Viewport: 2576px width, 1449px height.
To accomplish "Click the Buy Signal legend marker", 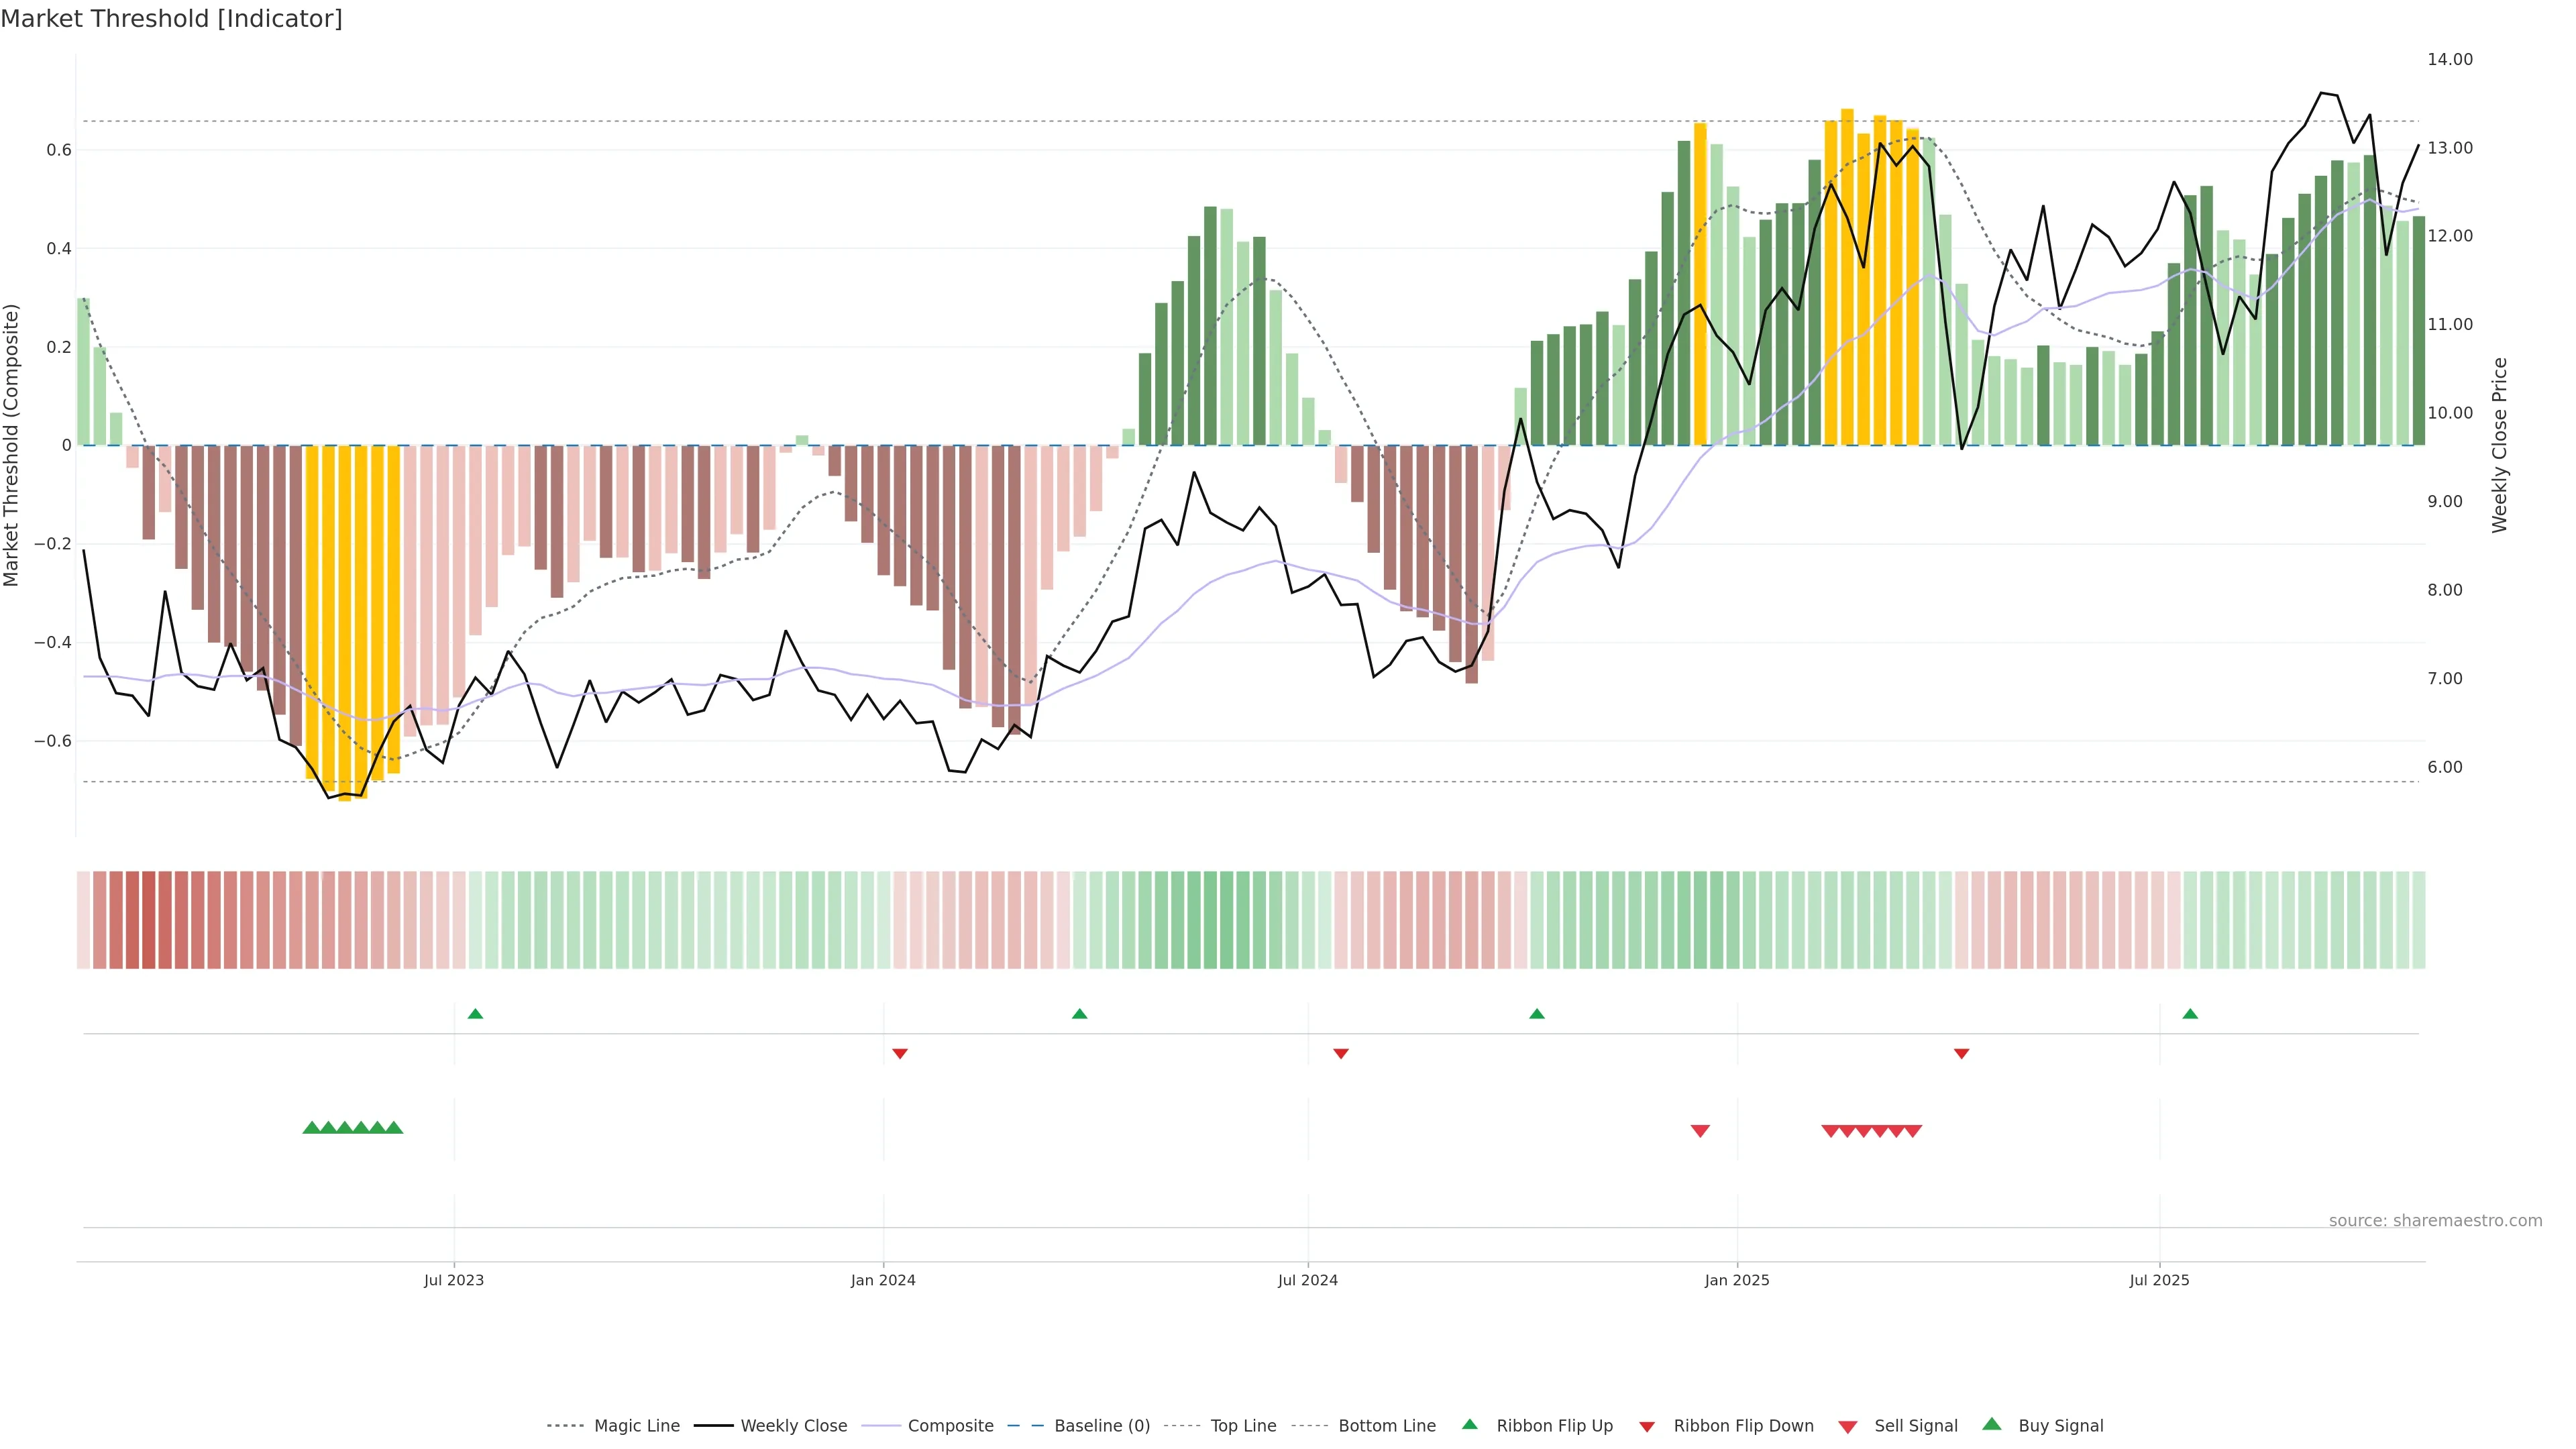I will pyautogui.click(x=1991, y=1424).
